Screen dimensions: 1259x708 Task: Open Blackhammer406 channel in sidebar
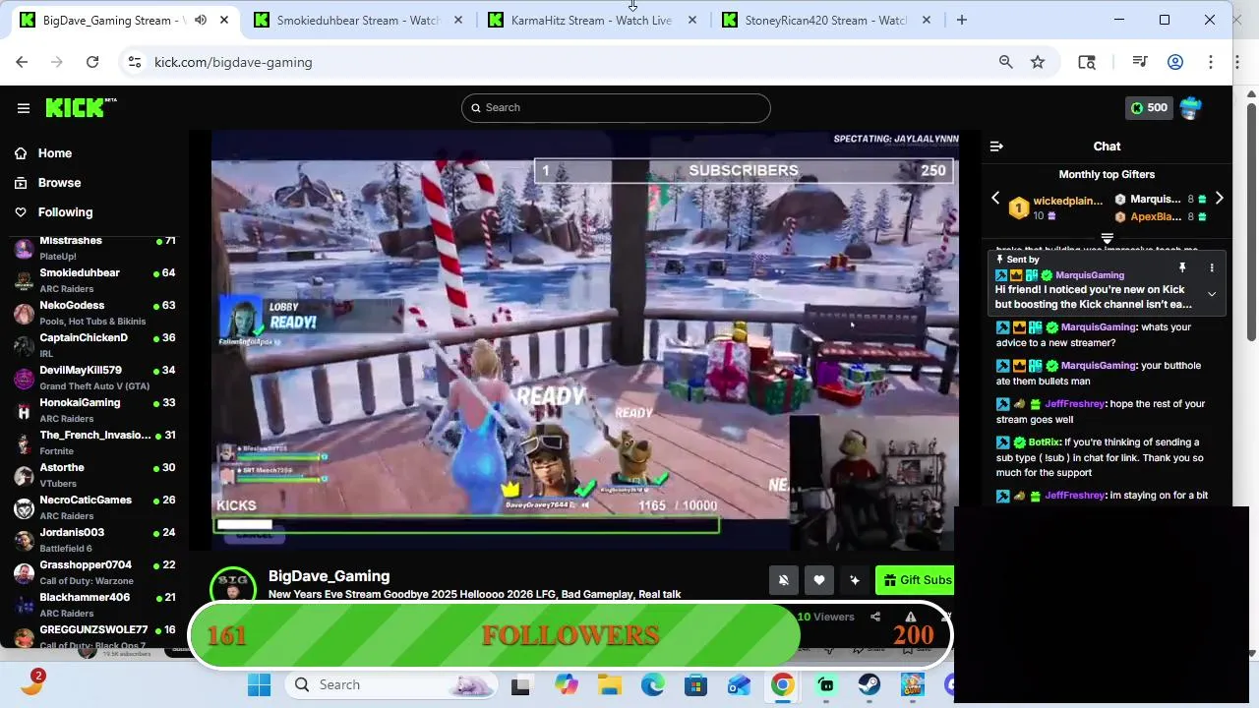(94, 605)
